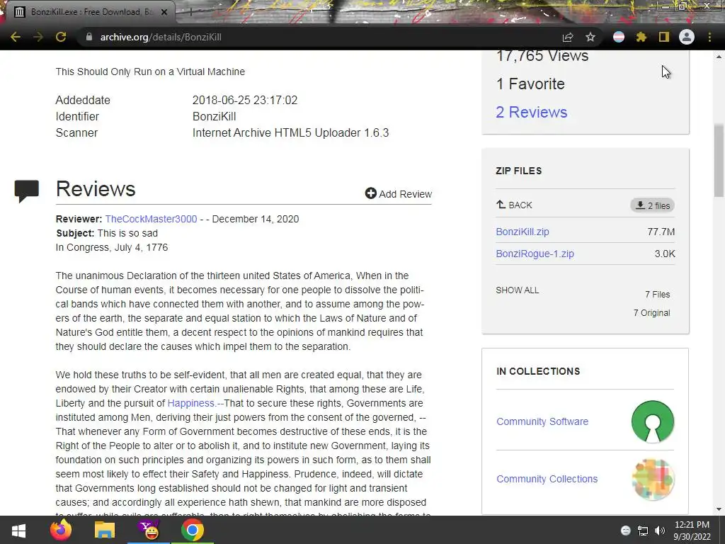Reload the page with the refresh icon

coord(61,37)
